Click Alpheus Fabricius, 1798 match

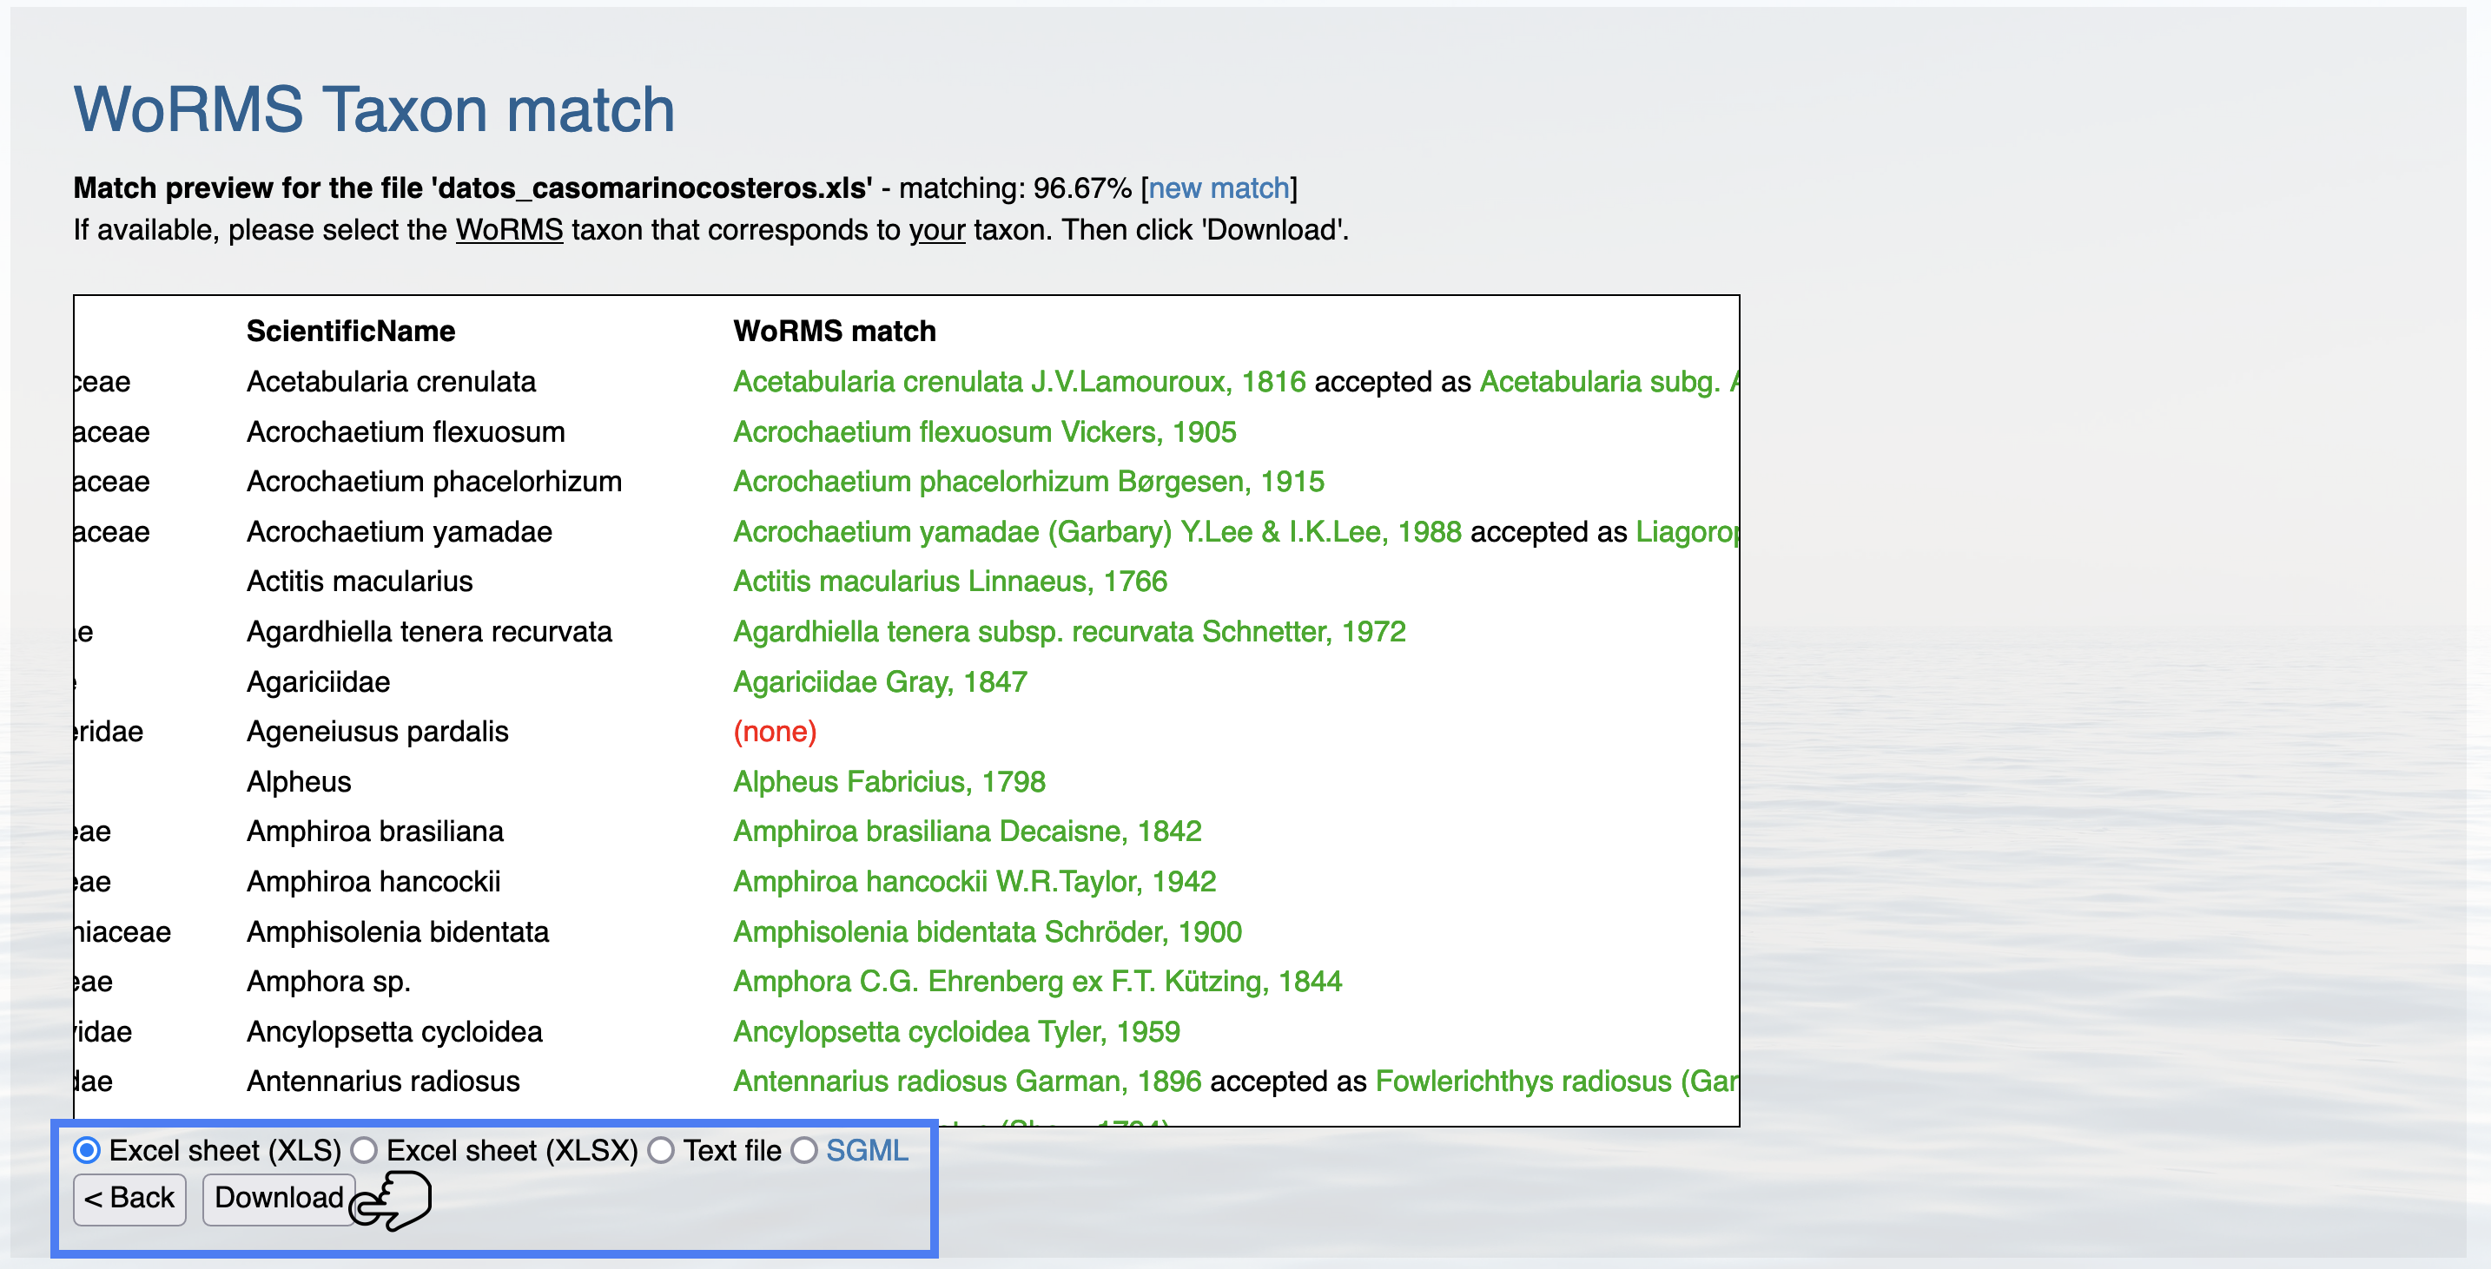coord(889,781)
